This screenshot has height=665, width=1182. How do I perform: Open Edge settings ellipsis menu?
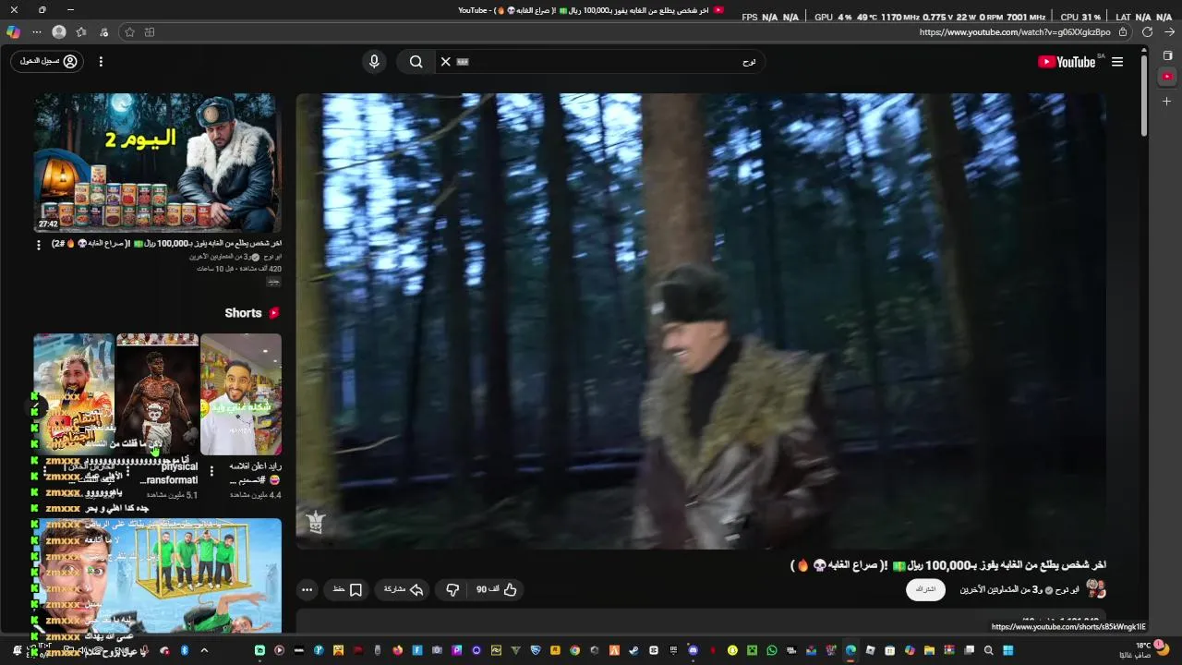pyautogui.click(x=37, y=31)
